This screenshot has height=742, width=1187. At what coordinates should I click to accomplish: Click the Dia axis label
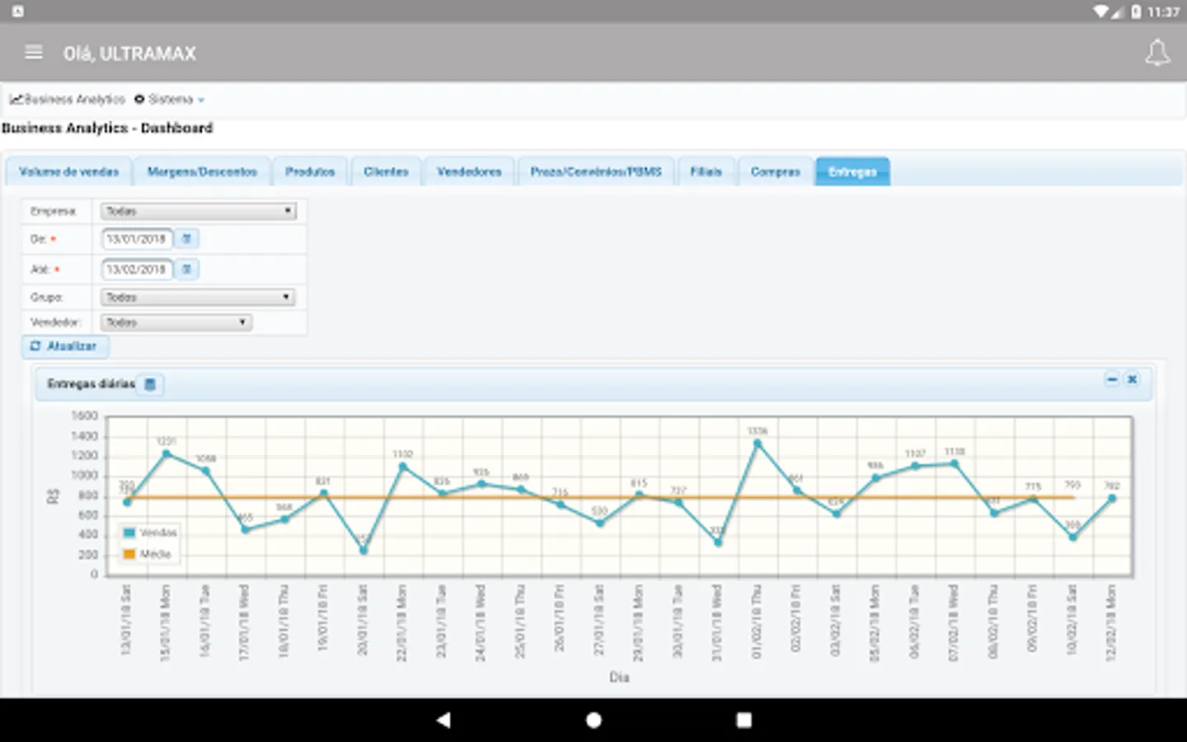point(619,677)
